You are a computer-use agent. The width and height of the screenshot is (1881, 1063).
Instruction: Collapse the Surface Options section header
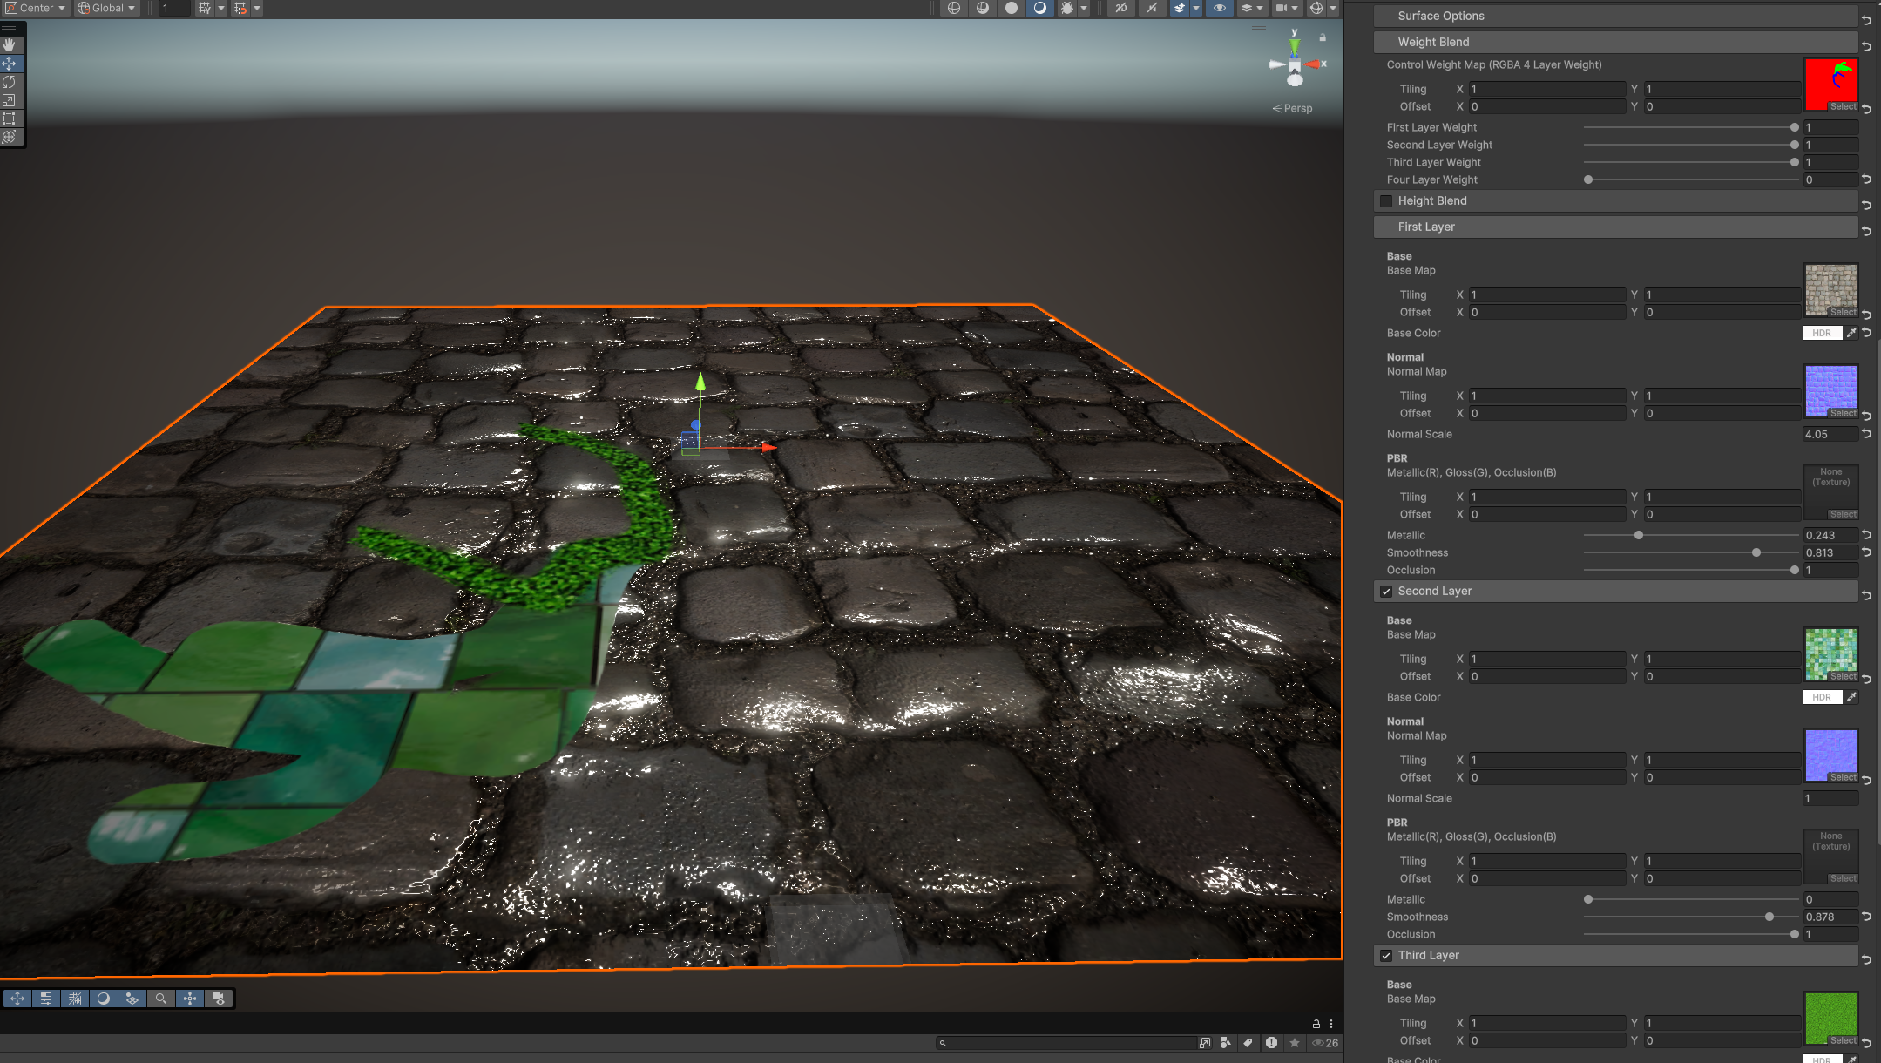point(1441,16)
